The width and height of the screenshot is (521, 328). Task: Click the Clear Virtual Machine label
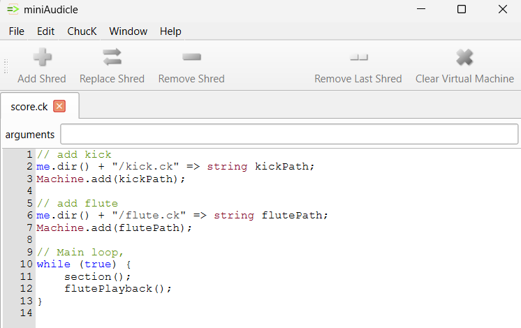tap(464, 79)
